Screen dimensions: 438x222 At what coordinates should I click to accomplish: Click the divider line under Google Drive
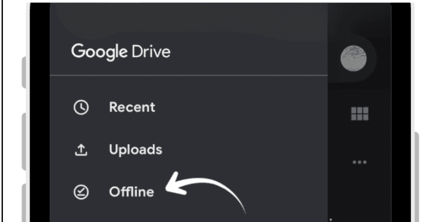click(x=189, y=75)
